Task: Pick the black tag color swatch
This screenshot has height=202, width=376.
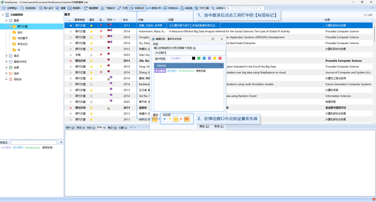Action: (194, 58)
